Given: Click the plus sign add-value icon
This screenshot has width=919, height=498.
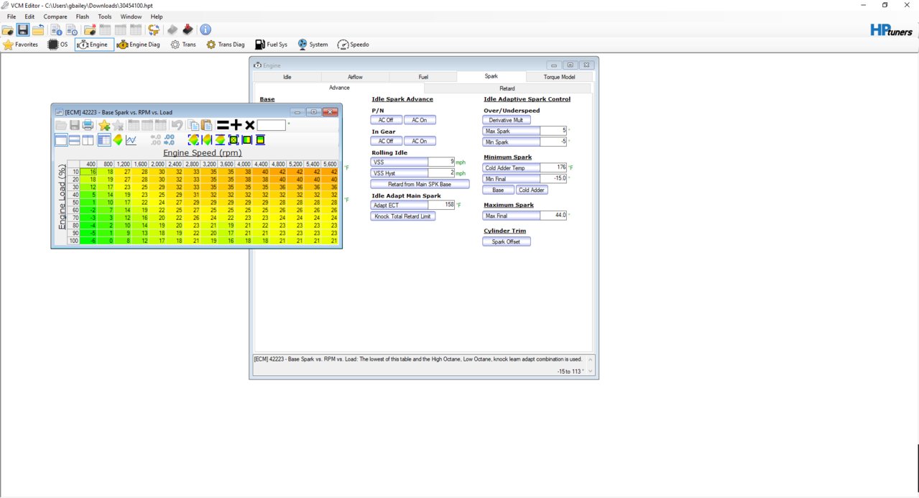Looking at the screenshot, I should [236, 125].
